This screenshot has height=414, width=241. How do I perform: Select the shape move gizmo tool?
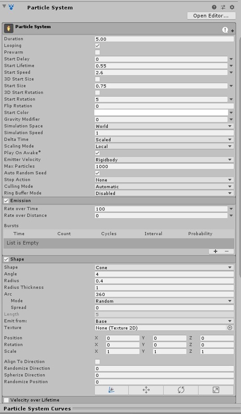coord(146,390)
